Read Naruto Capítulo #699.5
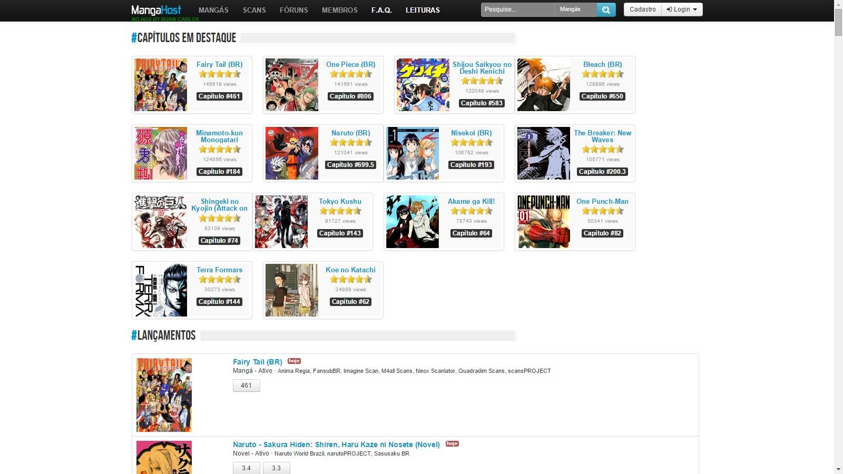The width and height of the screenshot is (843, 474). (350, 165)
